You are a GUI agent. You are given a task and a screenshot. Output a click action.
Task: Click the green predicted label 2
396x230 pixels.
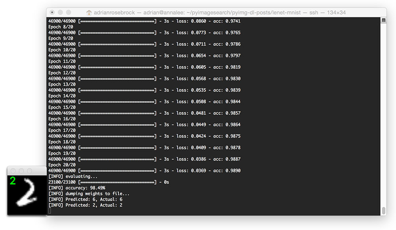13,181
